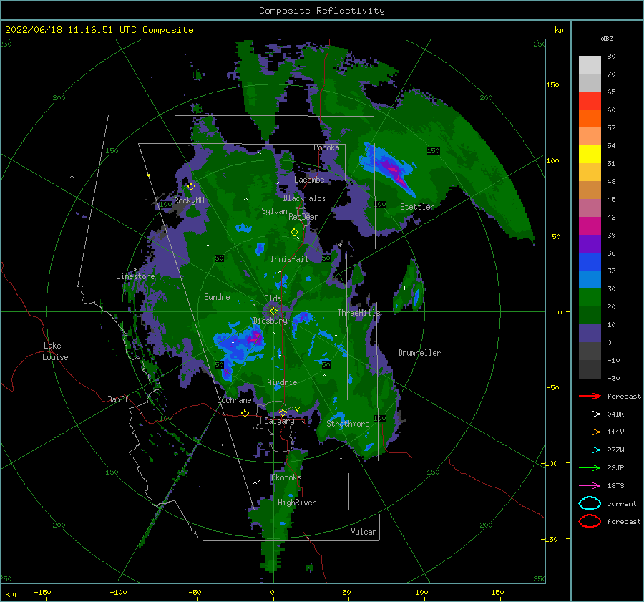Click the RedDeer city label
This screenshot has height=602, width=644.
303,217
